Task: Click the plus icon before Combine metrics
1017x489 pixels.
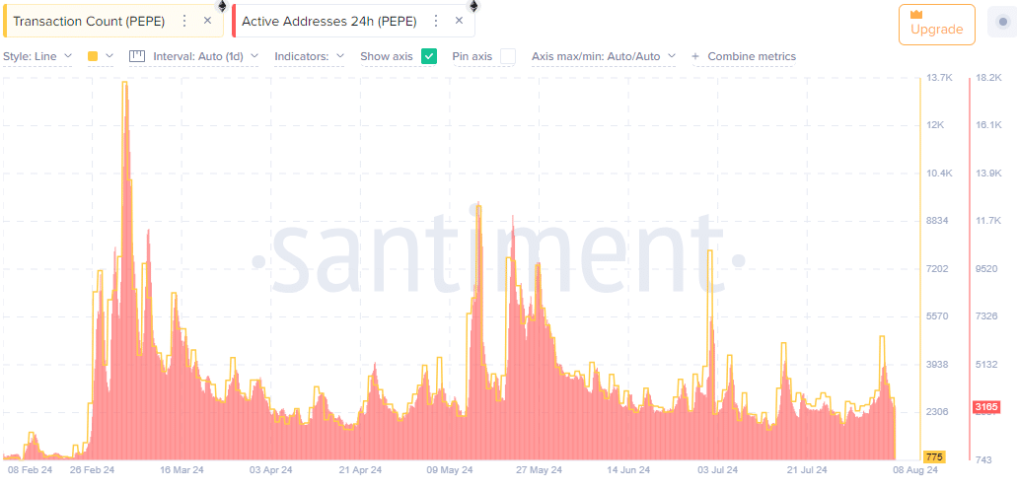Action: coord(696,56)
